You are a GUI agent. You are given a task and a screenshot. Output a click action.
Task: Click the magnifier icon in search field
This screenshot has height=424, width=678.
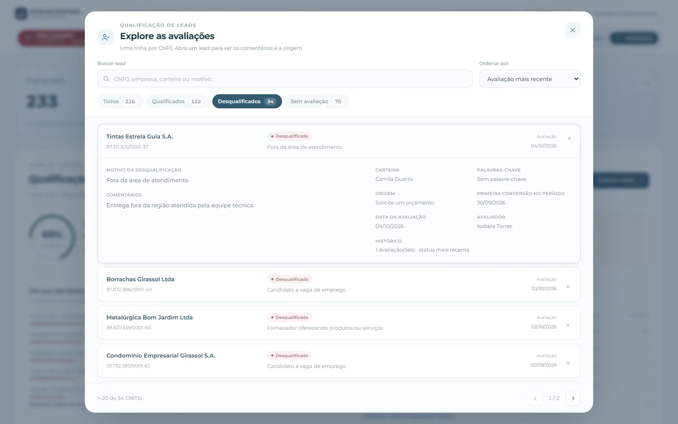tap(106, 79)
